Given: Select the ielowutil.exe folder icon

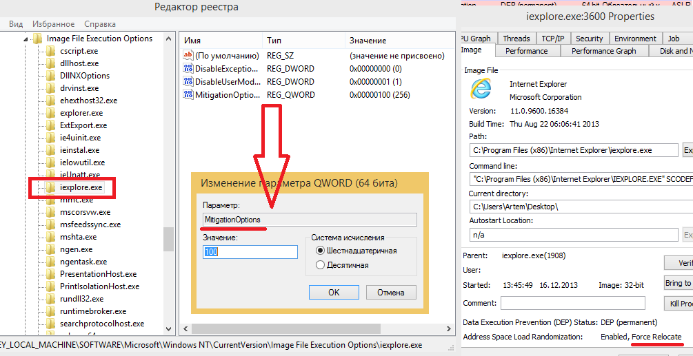Looking at the screenshot, I should (51, 163).
